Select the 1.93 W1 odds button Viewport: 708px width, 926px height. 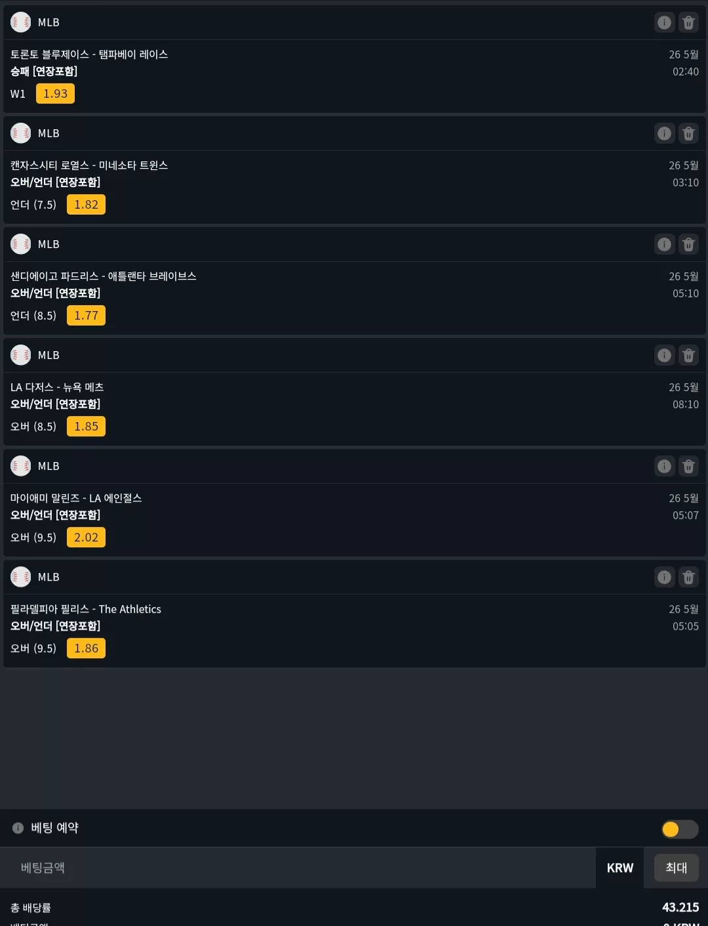55,94
